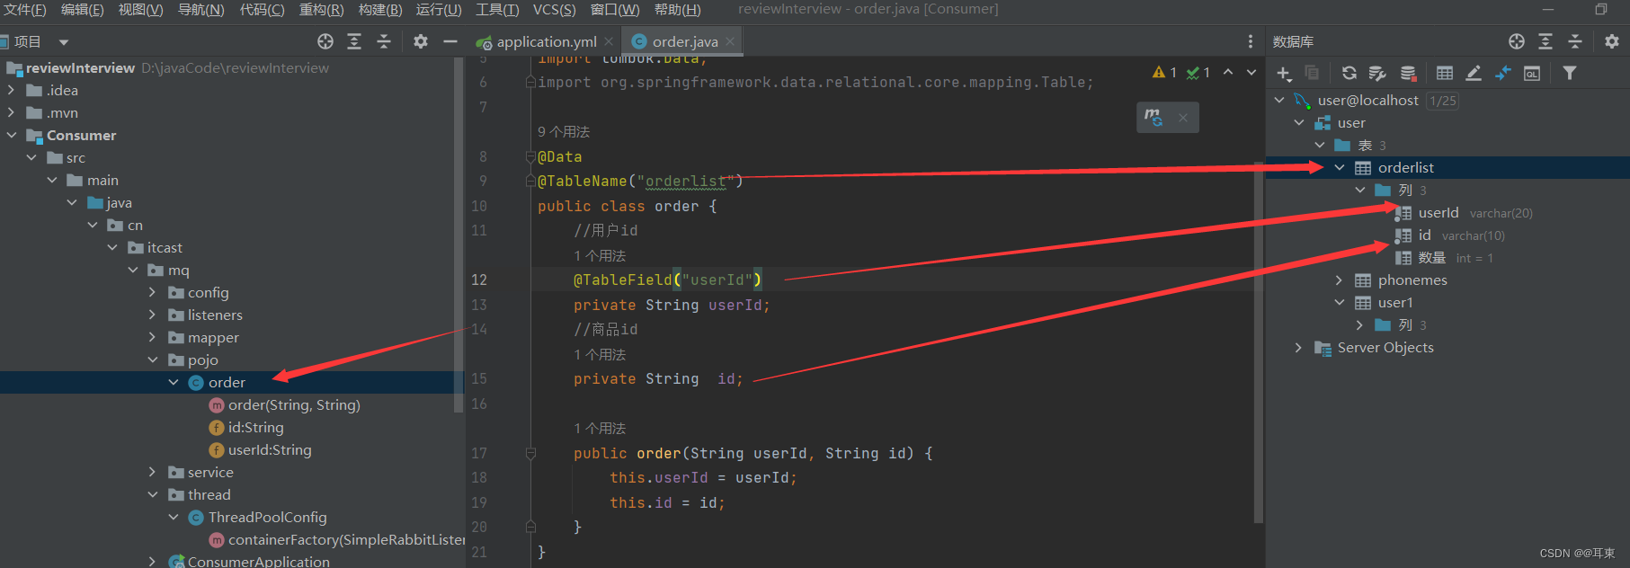The image size is (1630, 568).
Task: Open the query console QL icon
Action: pyautogui.click(x=1532, y=74)
